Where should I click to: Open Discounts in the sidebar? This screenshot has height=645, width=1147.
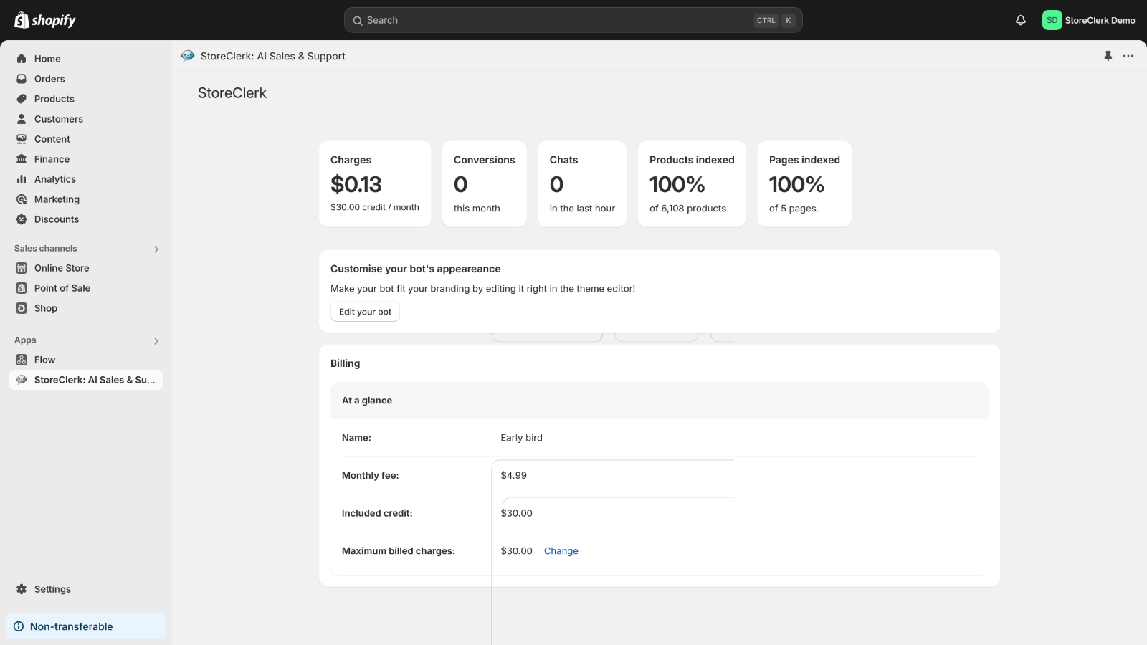(86, 219)
